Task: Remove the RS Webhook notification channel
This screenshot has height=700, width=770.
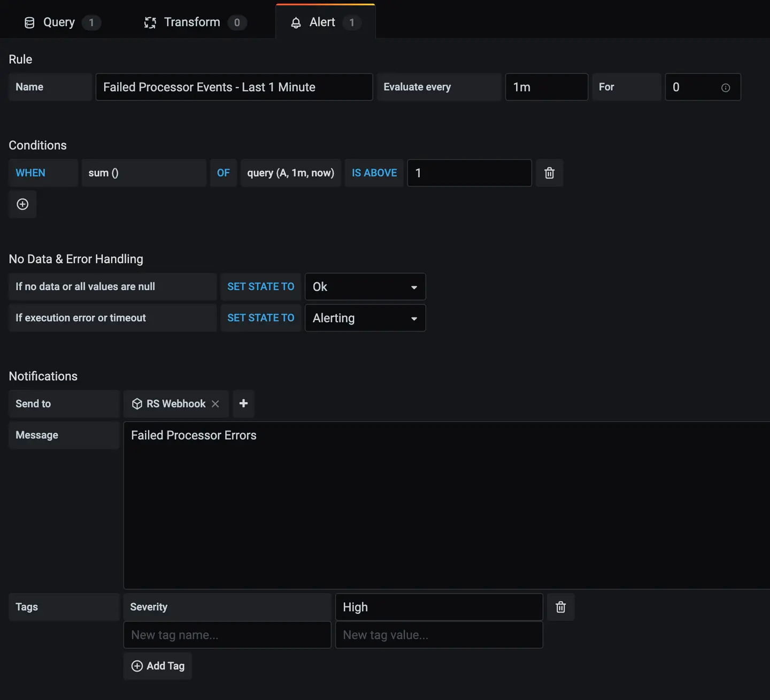Action: coord(215,404)
